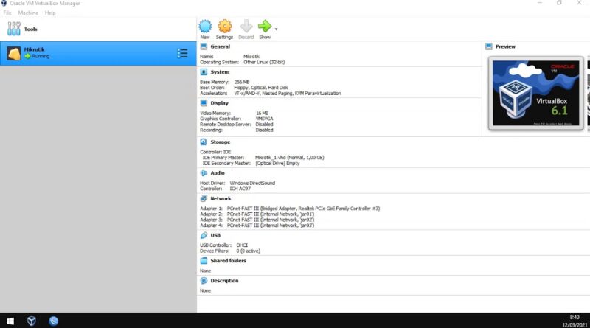This screenshot has height=328, width=590.
Task: Open dropdown arrow next to Show
Action: pos(276,29)
